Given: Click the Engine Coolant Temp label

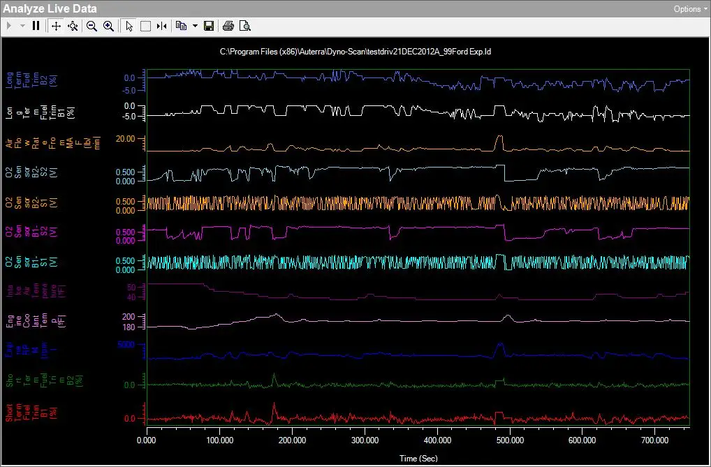Looking at the screenshot, I should (36, 320).
